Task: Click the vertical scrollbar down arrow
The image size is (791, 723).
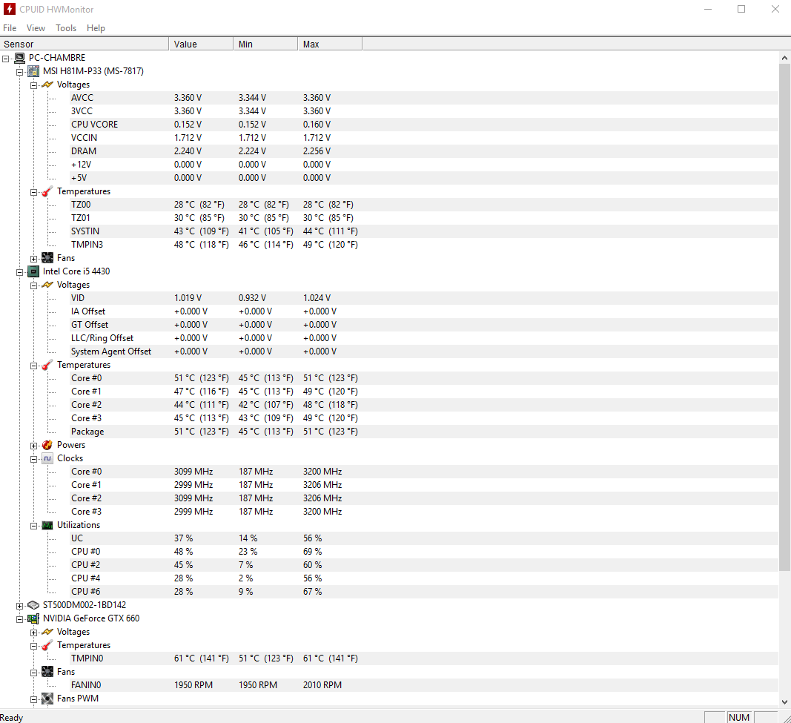Action: [x=784, y=701]
